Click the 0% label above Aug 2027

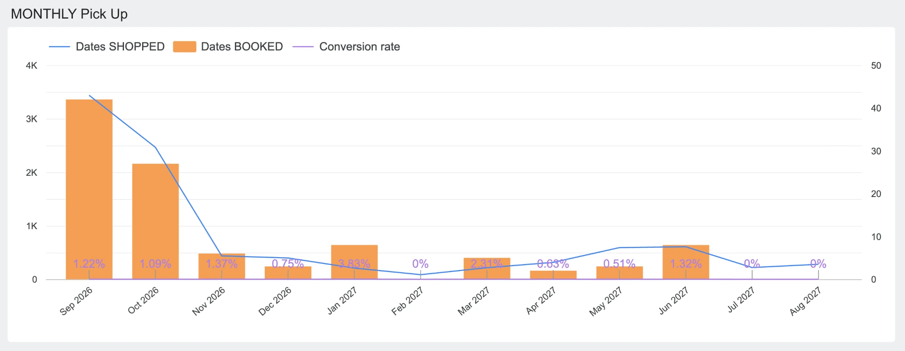point(819,264)
